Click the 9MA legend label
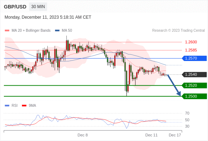This screenshot has width=208, height=141. [32, 106]
